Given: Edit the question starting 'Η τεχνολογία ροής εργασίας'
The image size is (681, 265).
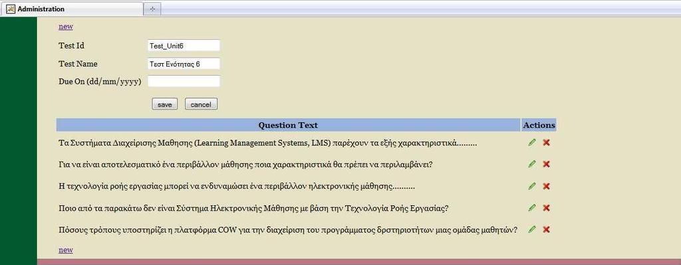Looking at the screenshot, I should click(532, 186).
